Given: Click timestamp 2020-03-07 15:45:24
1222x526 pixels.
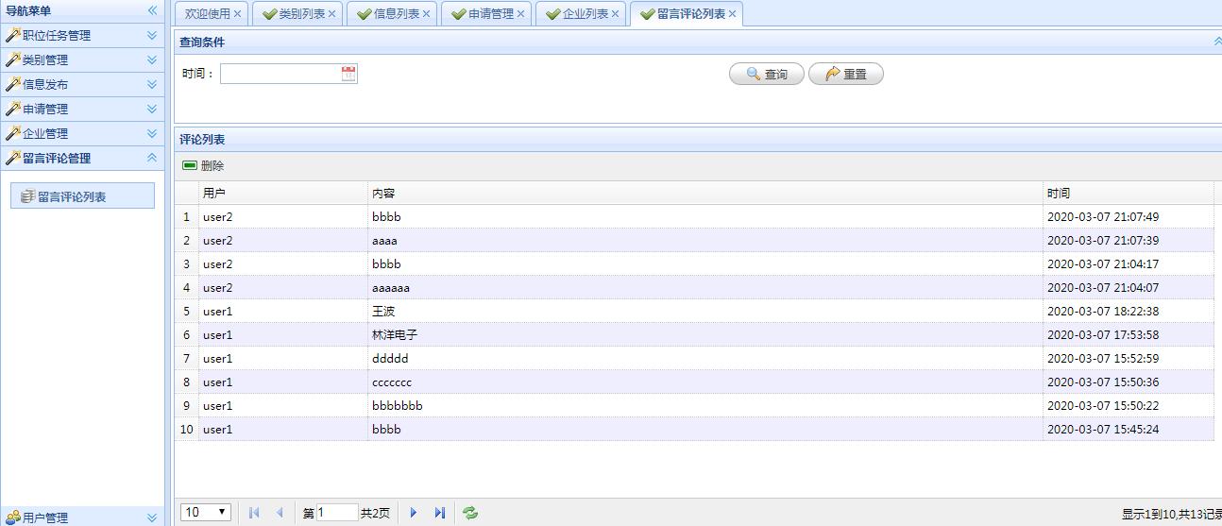Looking at the screenshot, I should pos(1103,429).
